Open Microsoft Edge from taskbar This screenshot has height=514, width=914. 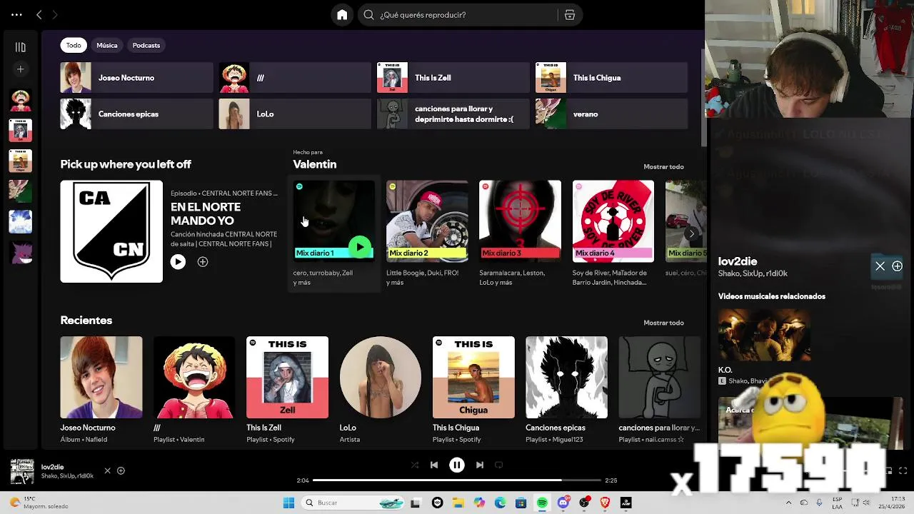coord(500,503)
